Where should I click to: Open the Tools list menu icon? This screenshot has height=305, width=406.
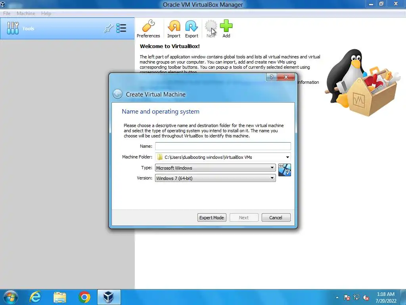tap(121, 28)
